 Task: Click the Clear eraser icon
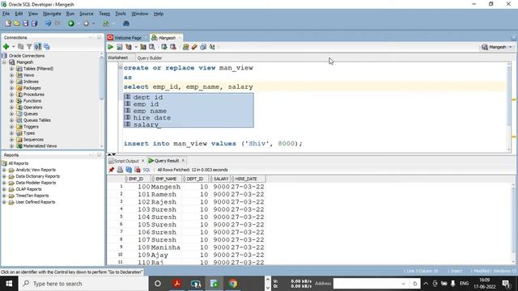point(194,47)
